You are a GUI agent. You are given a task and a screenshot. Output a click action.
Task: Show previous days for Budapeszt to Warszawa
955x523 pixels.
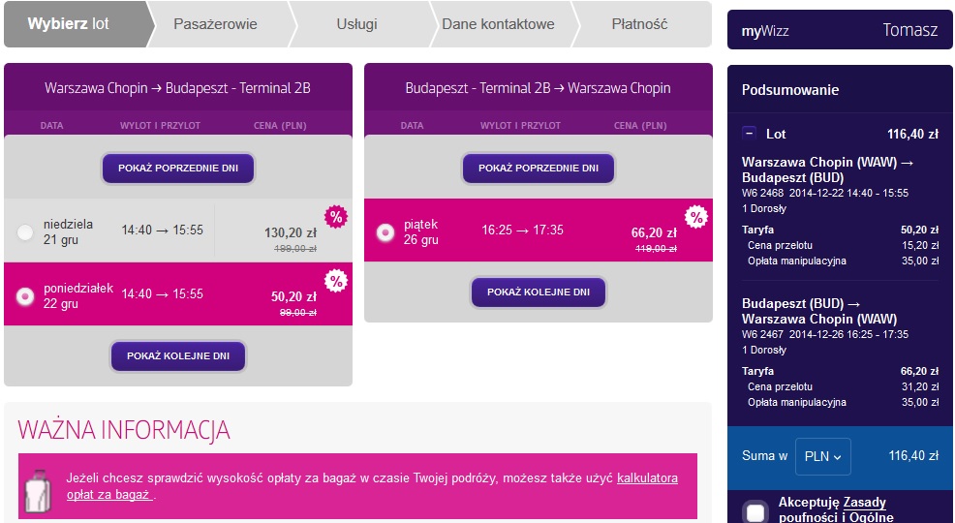539,169
